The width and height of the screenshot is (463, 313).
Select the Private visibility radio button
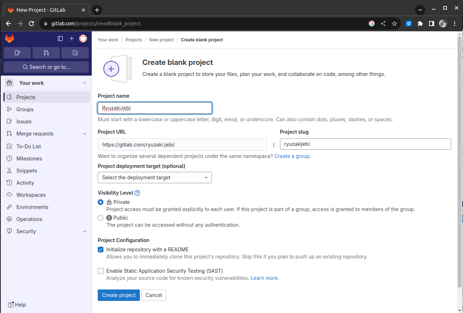(x=101, y=202)
